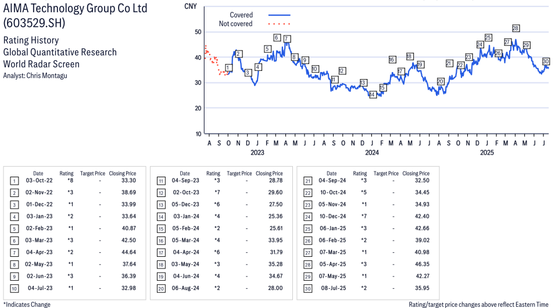The width and height of the screenshot is (555, 308).
Task: Click the date 03-Oct-22
Action: 39,181
